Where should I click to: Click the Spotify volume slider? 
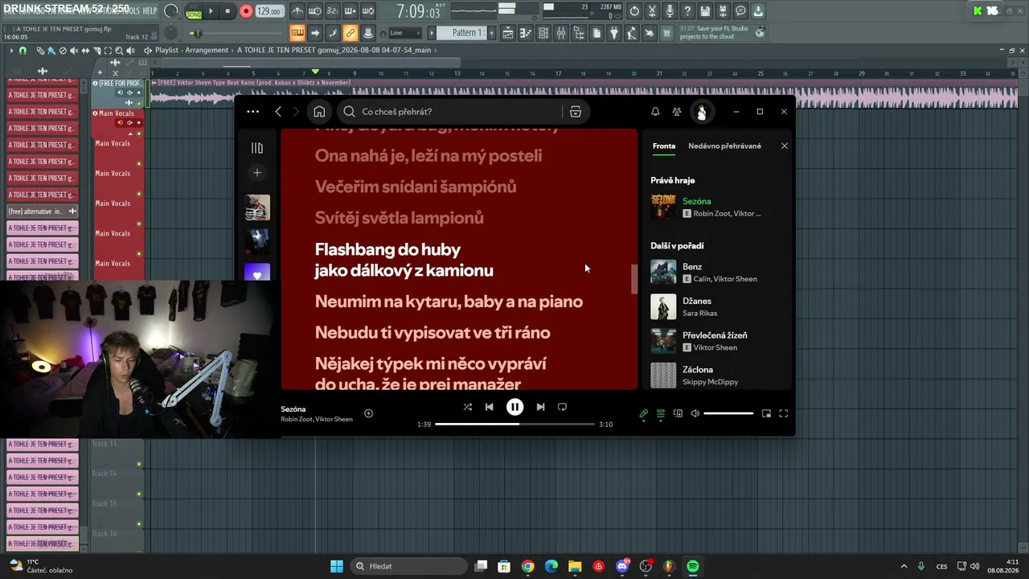click(728, 413)
